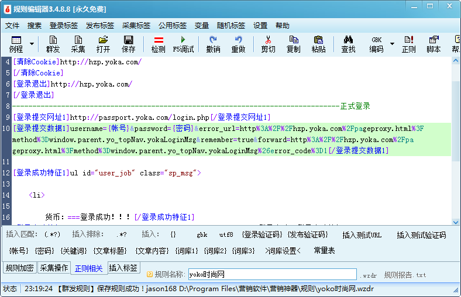
Task: Insert the {词库3} variable
Action: point(243,251)
